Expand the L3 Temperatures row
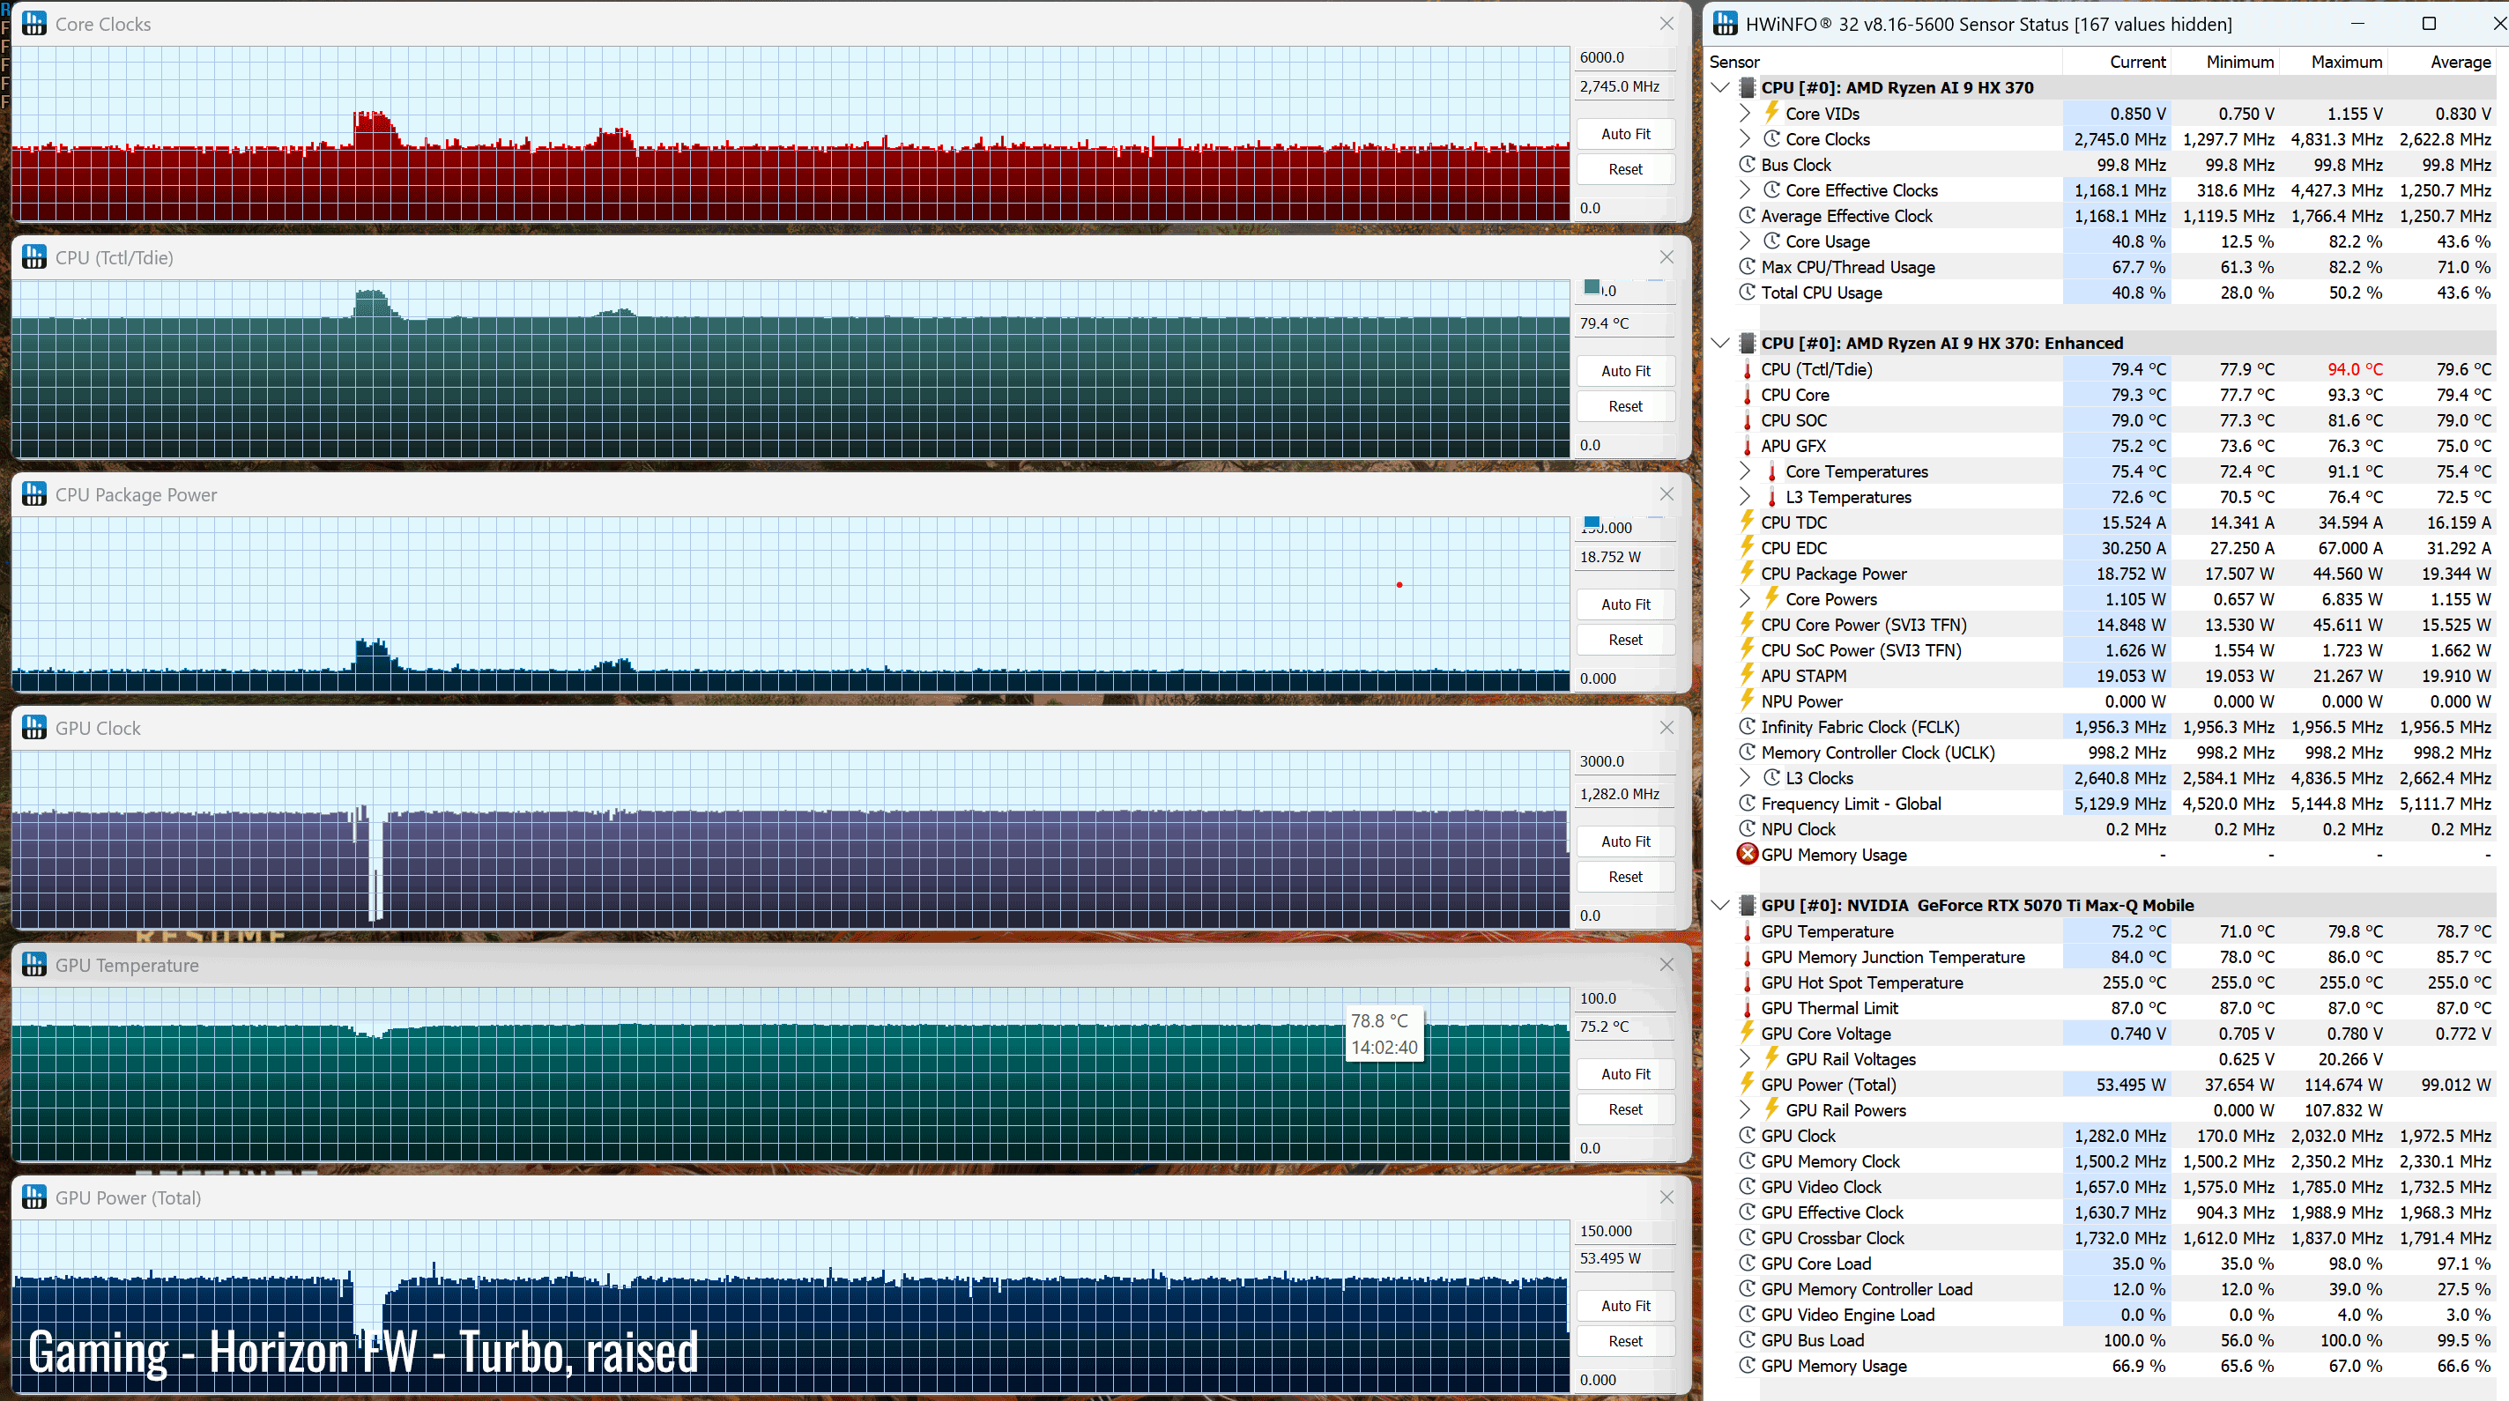Screen dimensions: 2509x1401 click(1744, 497)
